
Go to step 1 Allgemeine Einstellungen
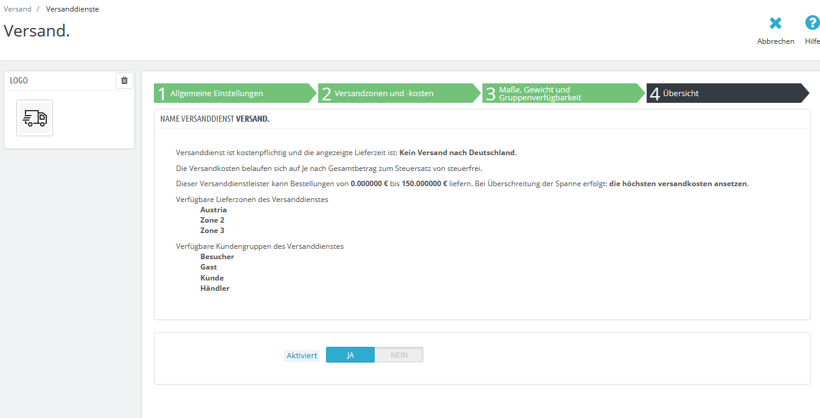point(235,93)
